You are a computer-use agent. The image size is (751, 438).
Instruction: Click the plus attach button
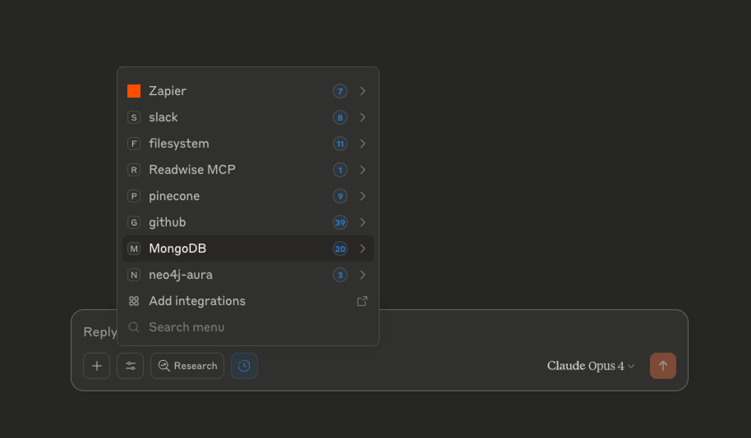click(97, 366)
